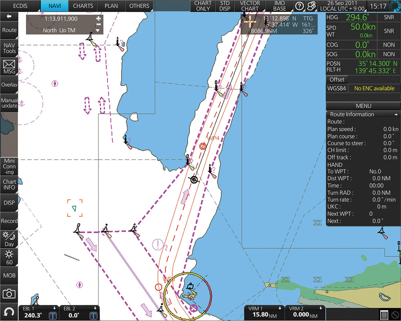
Task: Click the heading value 294.6°
Action: click(358, 17)
